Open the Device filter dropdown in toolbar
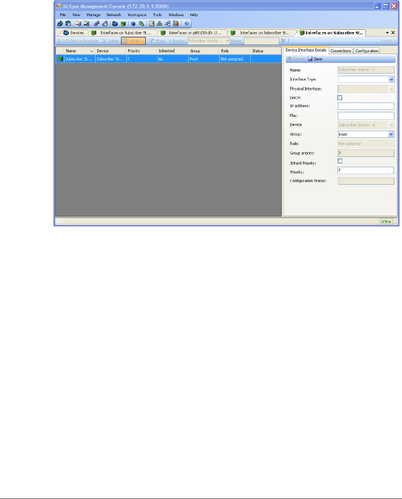402x499 pixels. pyautogui.click(x=227, y=41)
